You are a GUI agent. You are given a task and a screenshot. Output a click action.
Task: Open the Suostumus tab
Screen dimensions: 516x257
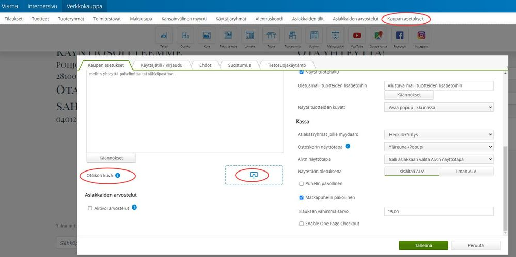[x=240, y=65]
